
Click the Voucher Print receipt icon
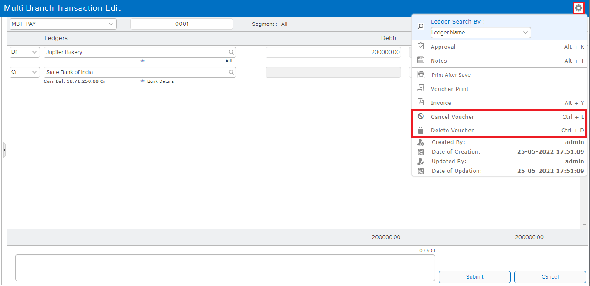pos(421,88)
